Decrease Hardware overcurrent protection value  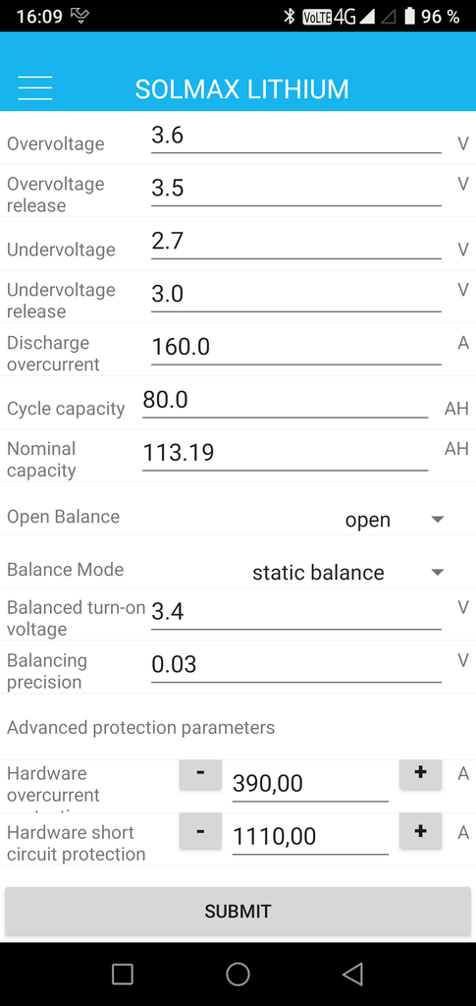click(200, 773)
